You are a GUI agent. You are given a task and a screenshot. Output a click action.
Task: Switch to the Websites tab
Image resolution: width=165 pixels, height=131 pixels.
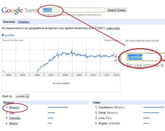click(x=24, y=22)
